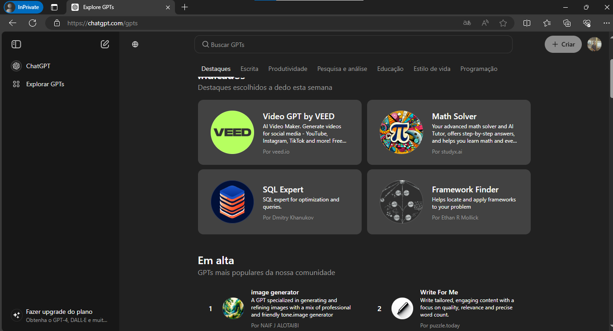Click the Math Solver pi icon
Screen dimensions: 613x331
(x=401, y=132)
